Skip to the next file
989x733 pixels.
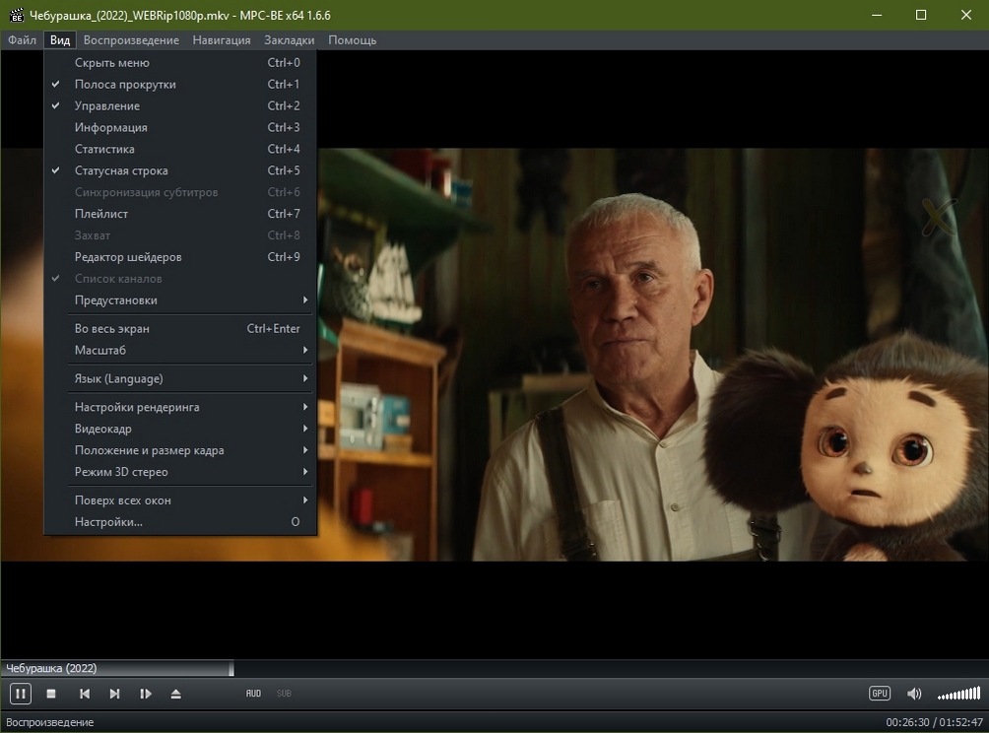coord(114,694)
